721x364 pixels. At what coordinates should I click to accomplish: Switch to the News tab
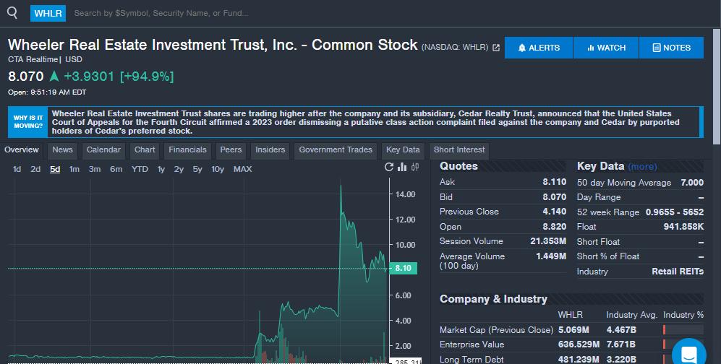62,150
